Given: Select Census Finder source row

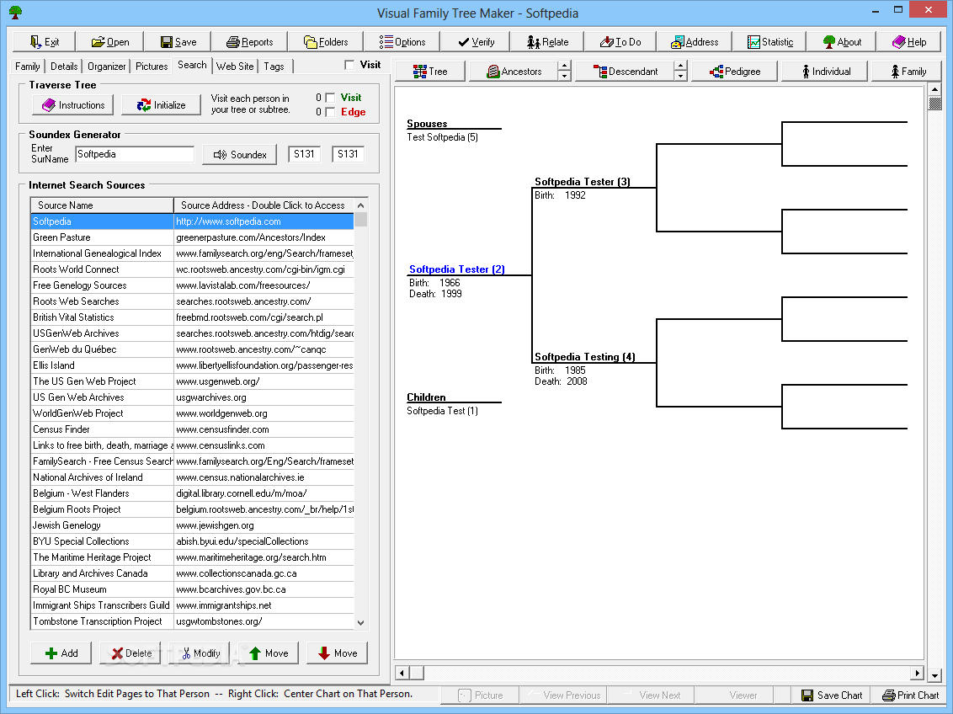Looking at the screenshot, I should (192, 429).
